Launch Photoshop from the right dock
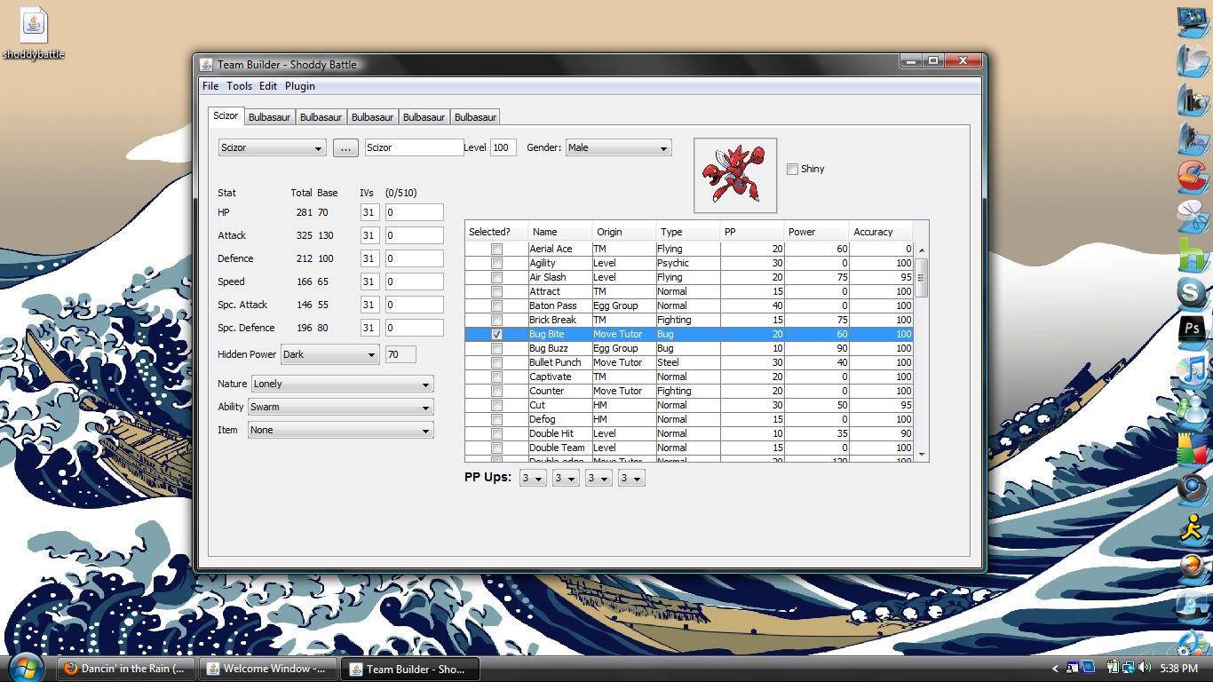 [x=1192, y=329]
